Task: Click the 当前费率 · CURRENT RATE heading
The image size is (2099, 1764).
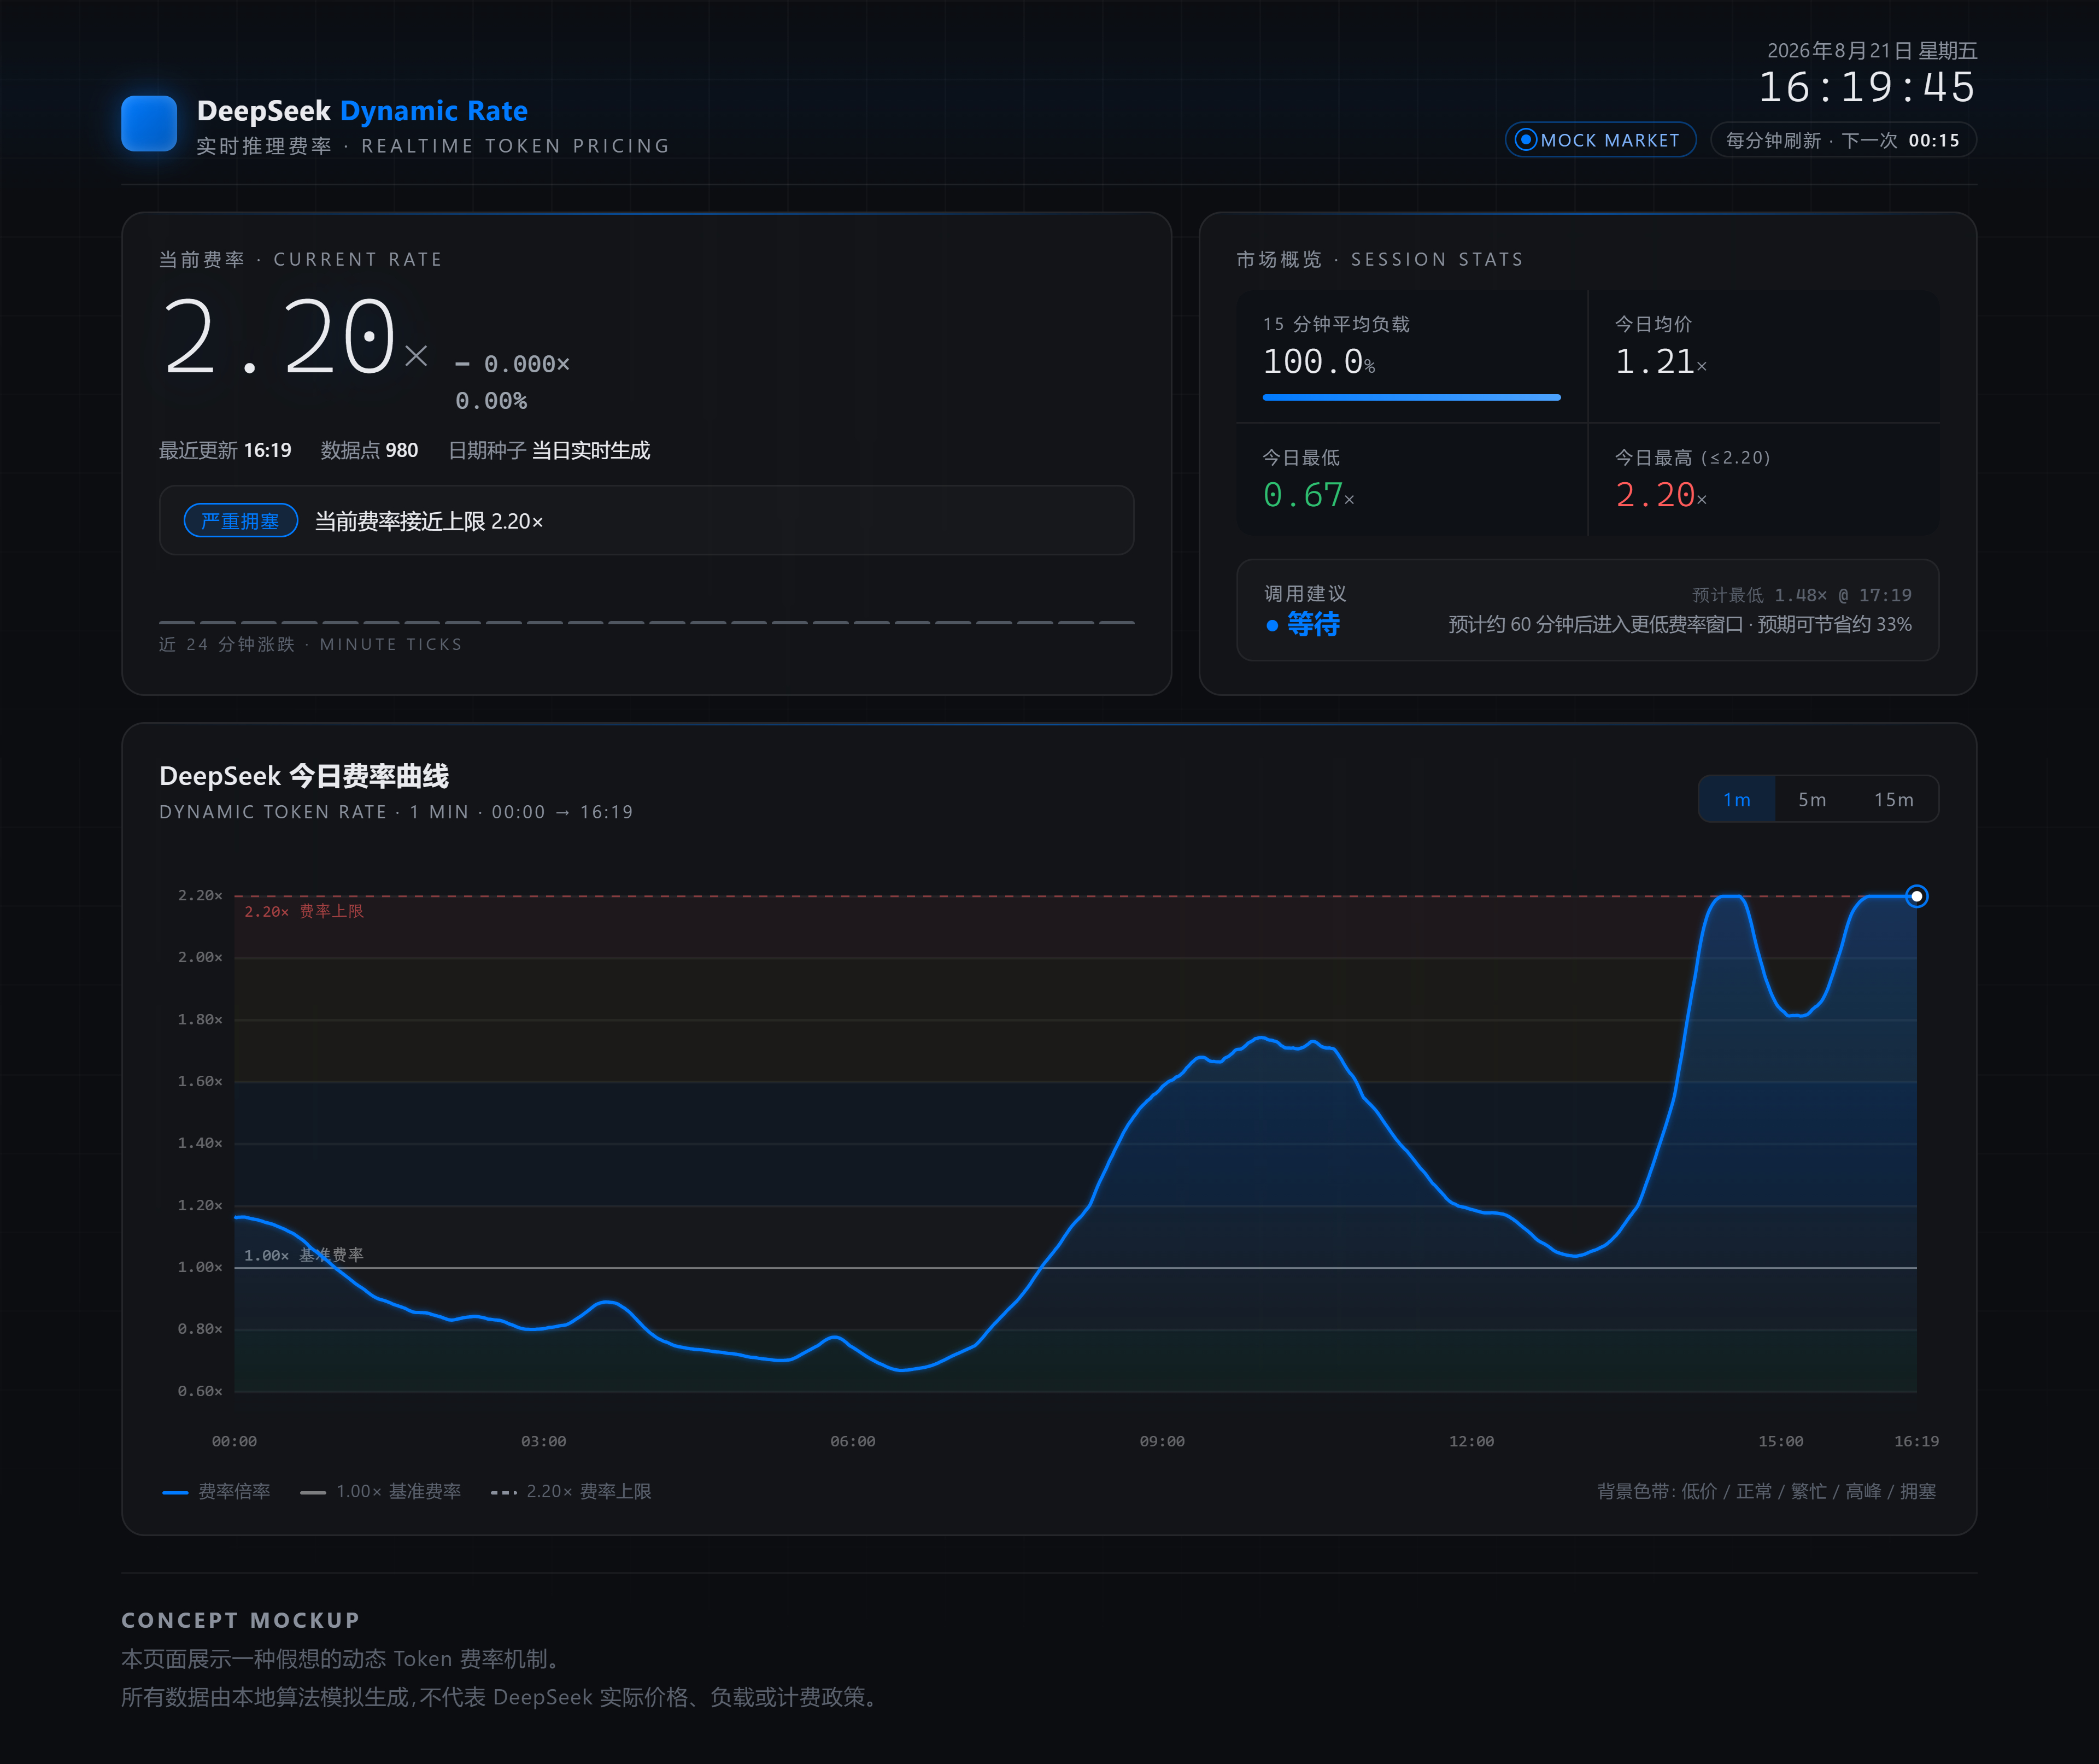Action: (301, 260)
